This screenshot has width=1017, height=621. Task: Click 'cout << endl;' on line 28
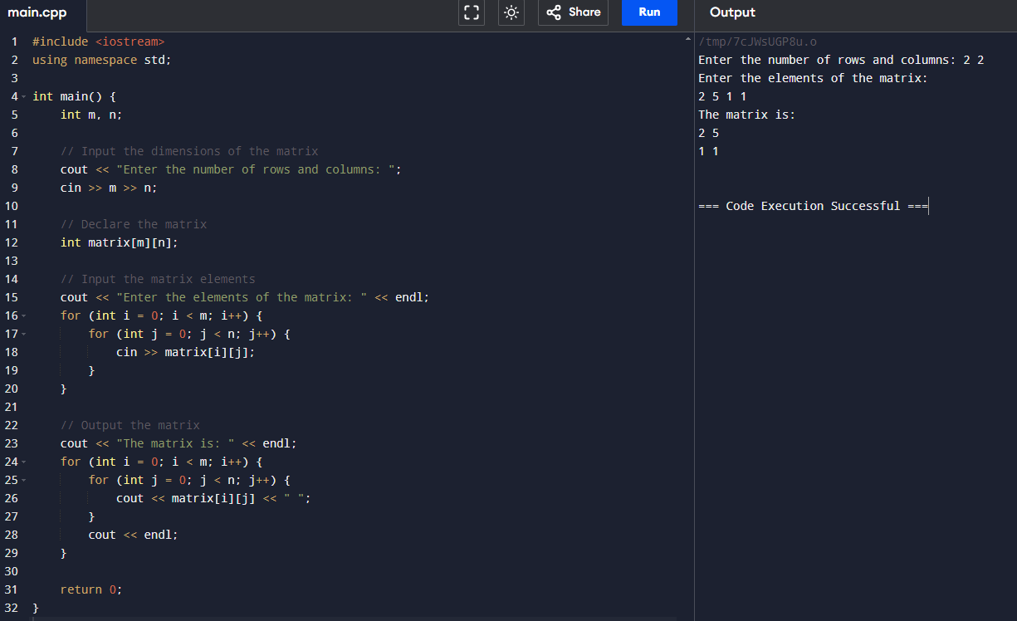pos(134,535)
